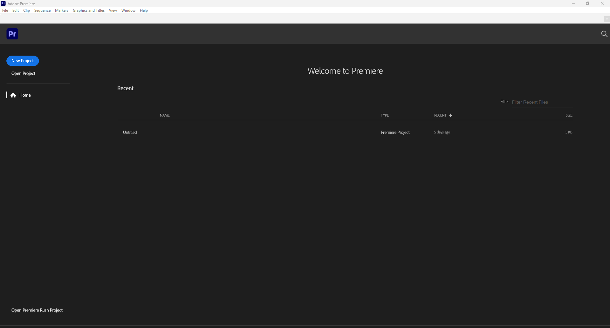The image size is (610, 328).
Task: Open the Help menu
Action: coord(144,10)
